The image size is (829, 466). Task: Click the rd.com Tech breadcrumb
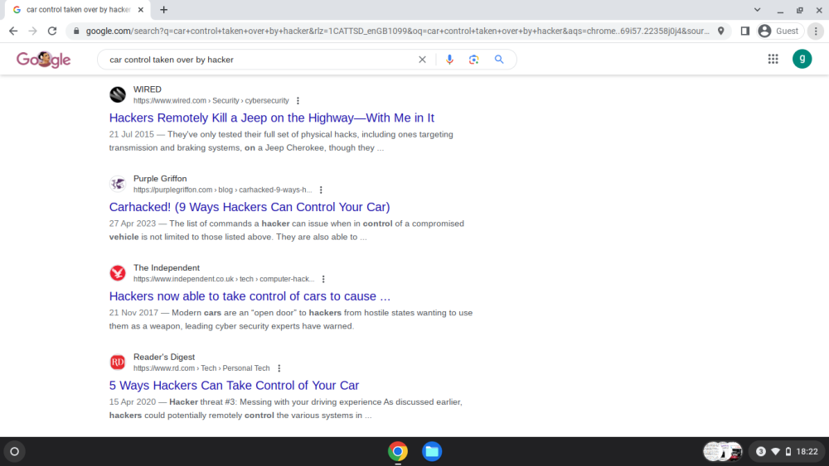pos(201,368)
